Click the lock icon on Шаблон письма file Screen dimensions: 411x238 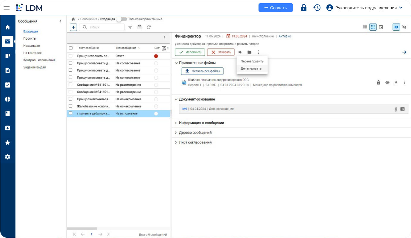(379, 82)
